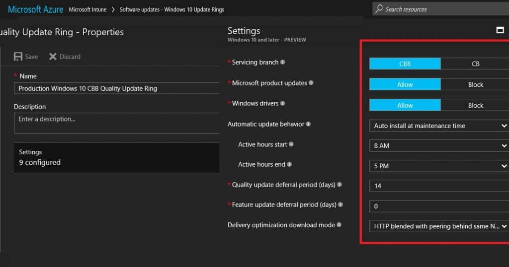Show info for Quality update deferral period
This screenshot has width=509, height=267.
339,185
